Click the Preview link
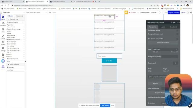 tap(183, 13)
